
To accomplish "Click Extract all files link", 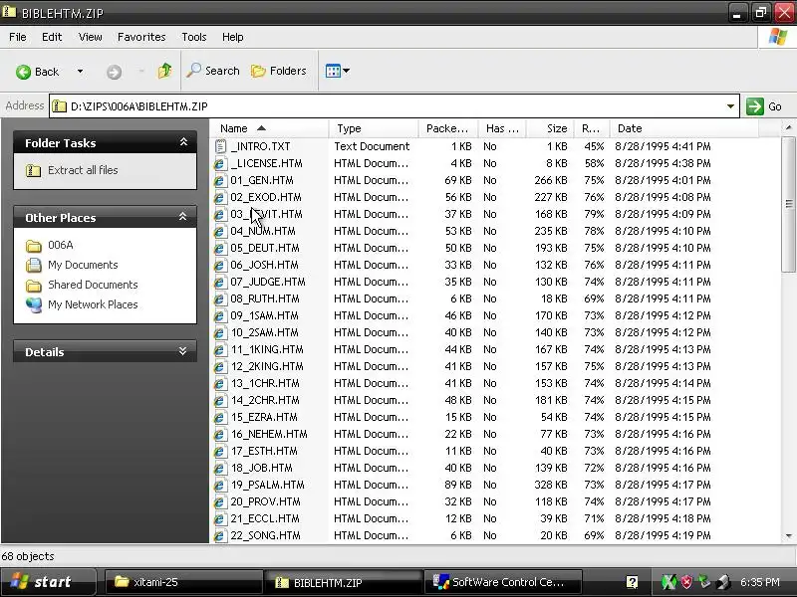I will pos(83,170).
